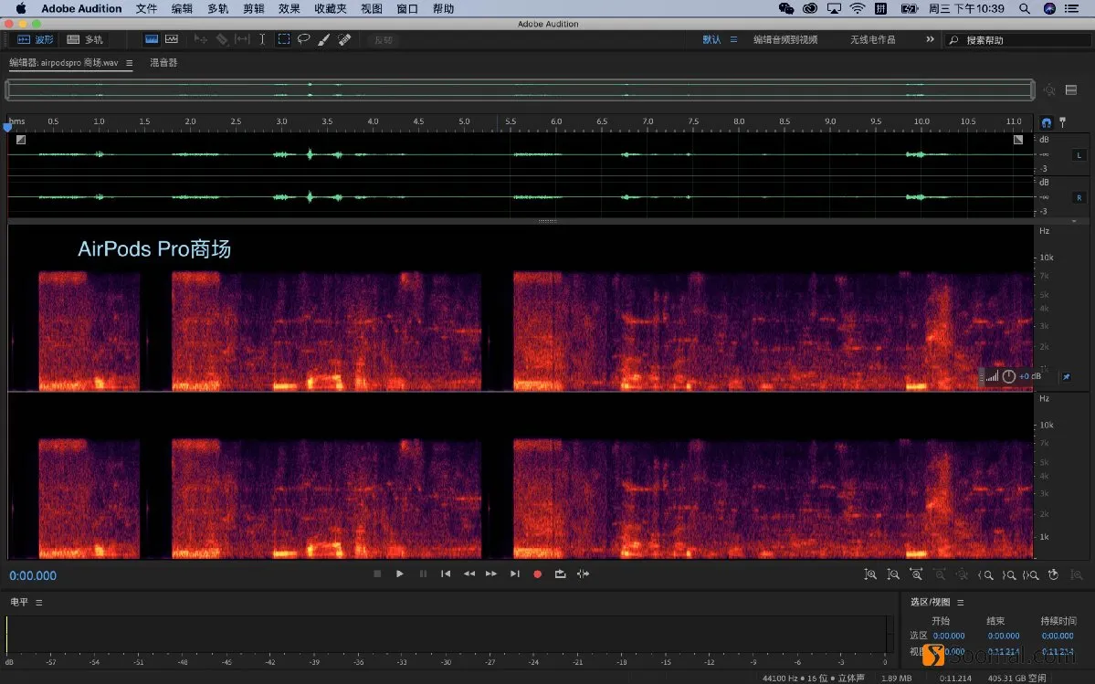The height and width of the screenshot is (684, 1095).
Task: Click the fade-in handle on waveform
Action: point(21,140)
